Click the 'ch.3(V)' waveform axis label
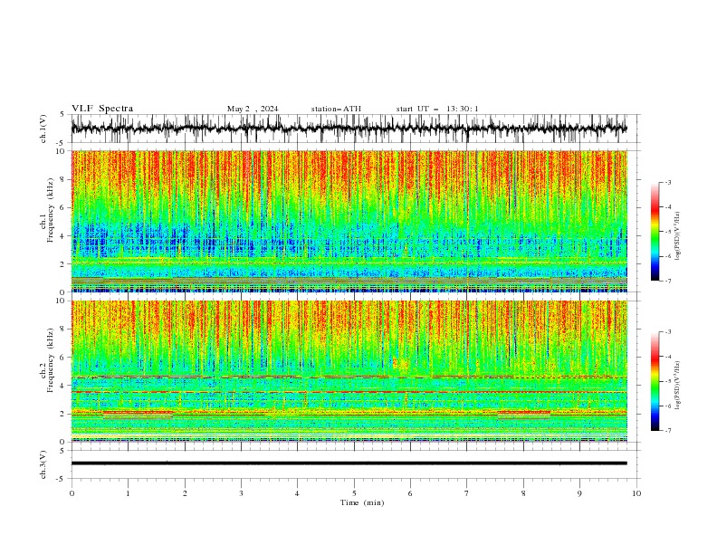The height and width of the screenshot is (554, 717). 43,464
